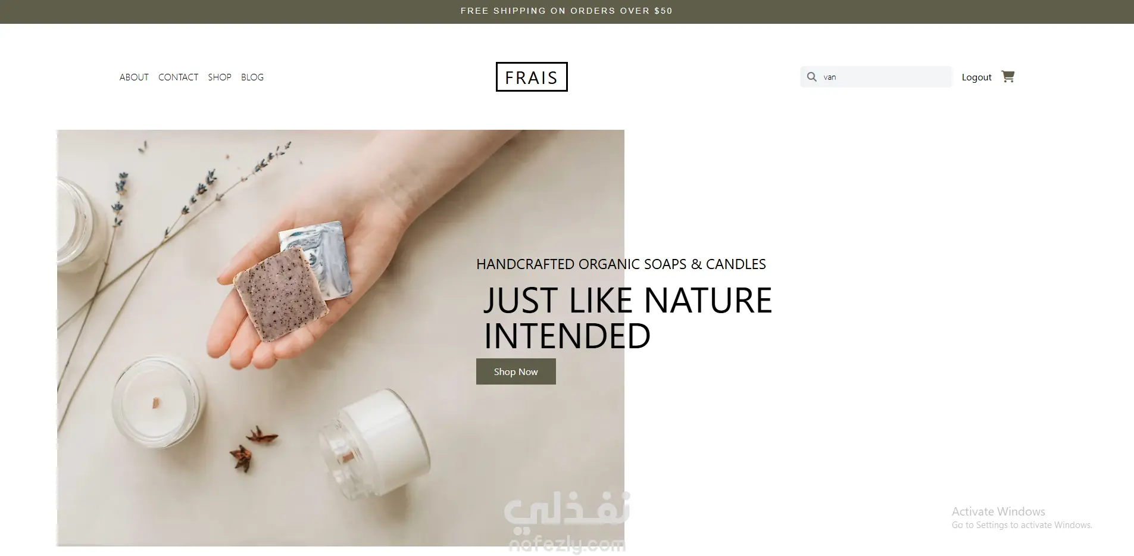Click the "JUST LIKE NATURE INTENDED" headline
1134x556 pixels.
pos(627,318)
